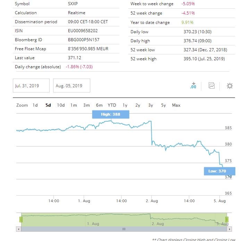Click the High: 388 chart marker

(111, 114)
